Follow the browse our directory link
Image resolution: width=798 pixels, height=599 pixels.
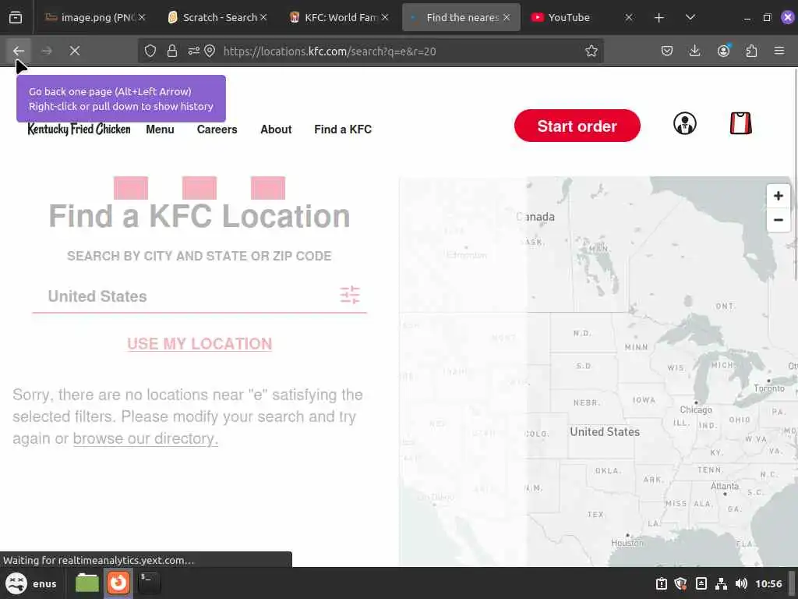(146, 438)
